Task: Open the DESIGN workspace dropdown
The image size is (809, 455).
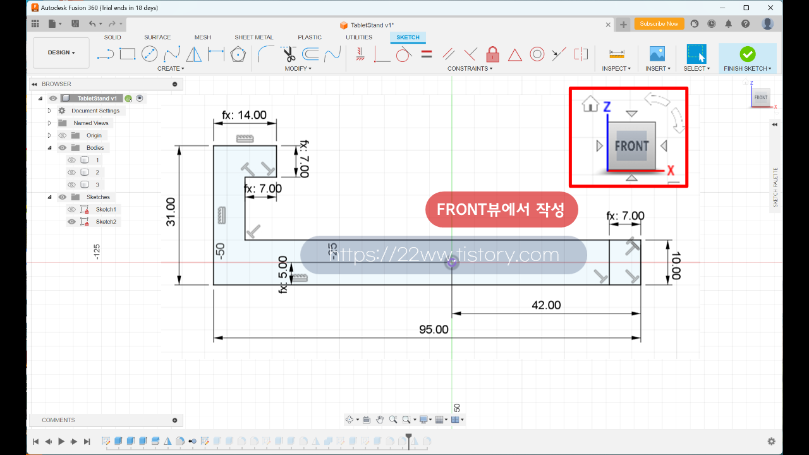Action: [61, 53]
